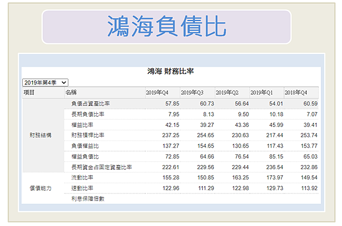Click the value 7.95
This screenshot has height=226, width=342.
pyautogui.click(x=174, y=114)
